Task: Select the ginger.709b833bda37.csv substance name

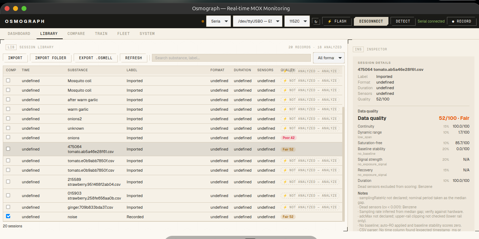Action: 90,207
